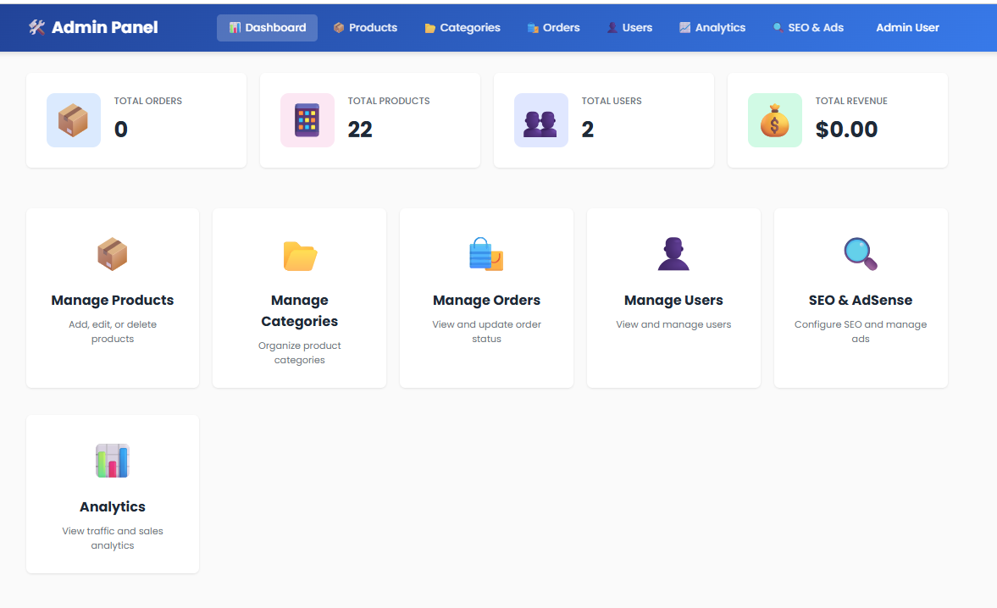Click the Total Revenue money bag icon
Viewport: 997px width, 608px height.
[774, 120]
